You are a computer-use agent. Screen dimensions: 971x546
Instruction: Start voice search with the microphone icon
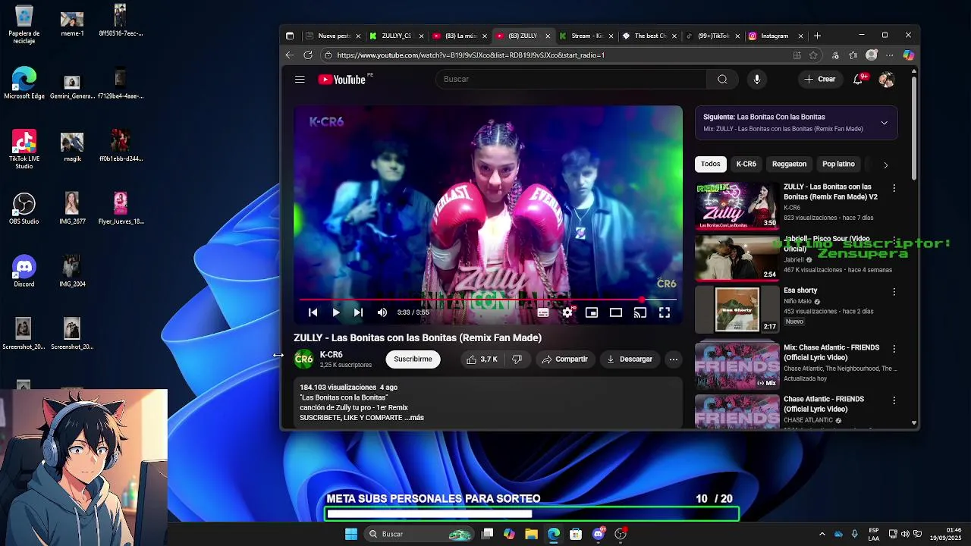pos(756,79)
